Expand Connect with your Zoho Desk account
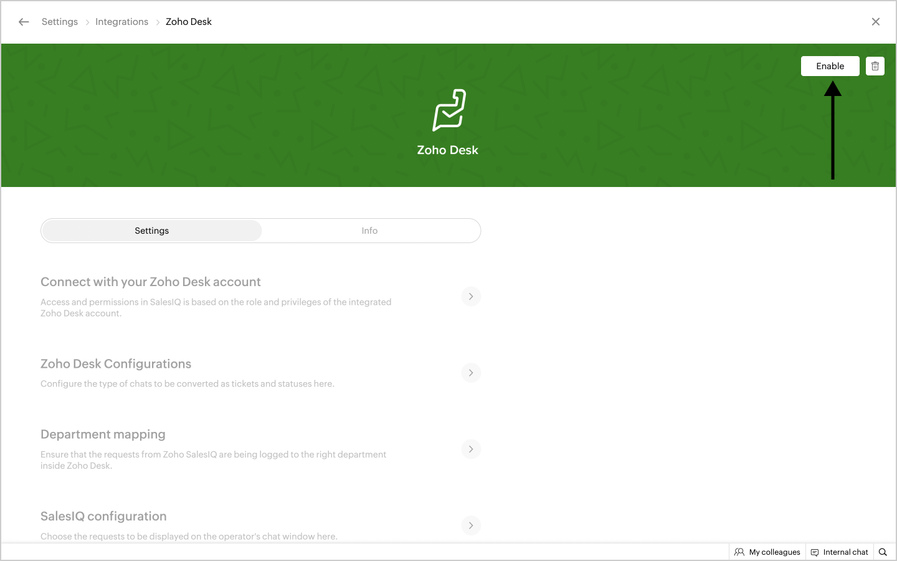The width and height of the screenshot is (897, 561). click(x=471, y=296)
